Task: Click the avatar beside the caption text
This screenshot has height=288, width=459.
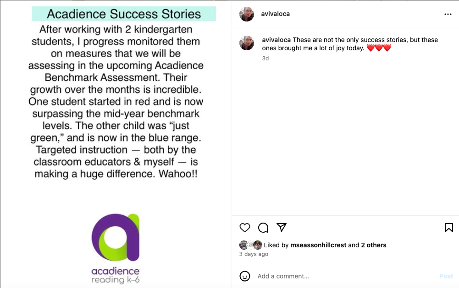Action: coord(247,43)
